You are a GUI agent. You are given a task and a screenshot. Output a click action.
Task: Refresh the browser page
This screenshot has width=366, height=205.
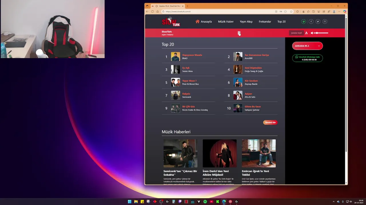pyautogui.click(x=152, y=12)
